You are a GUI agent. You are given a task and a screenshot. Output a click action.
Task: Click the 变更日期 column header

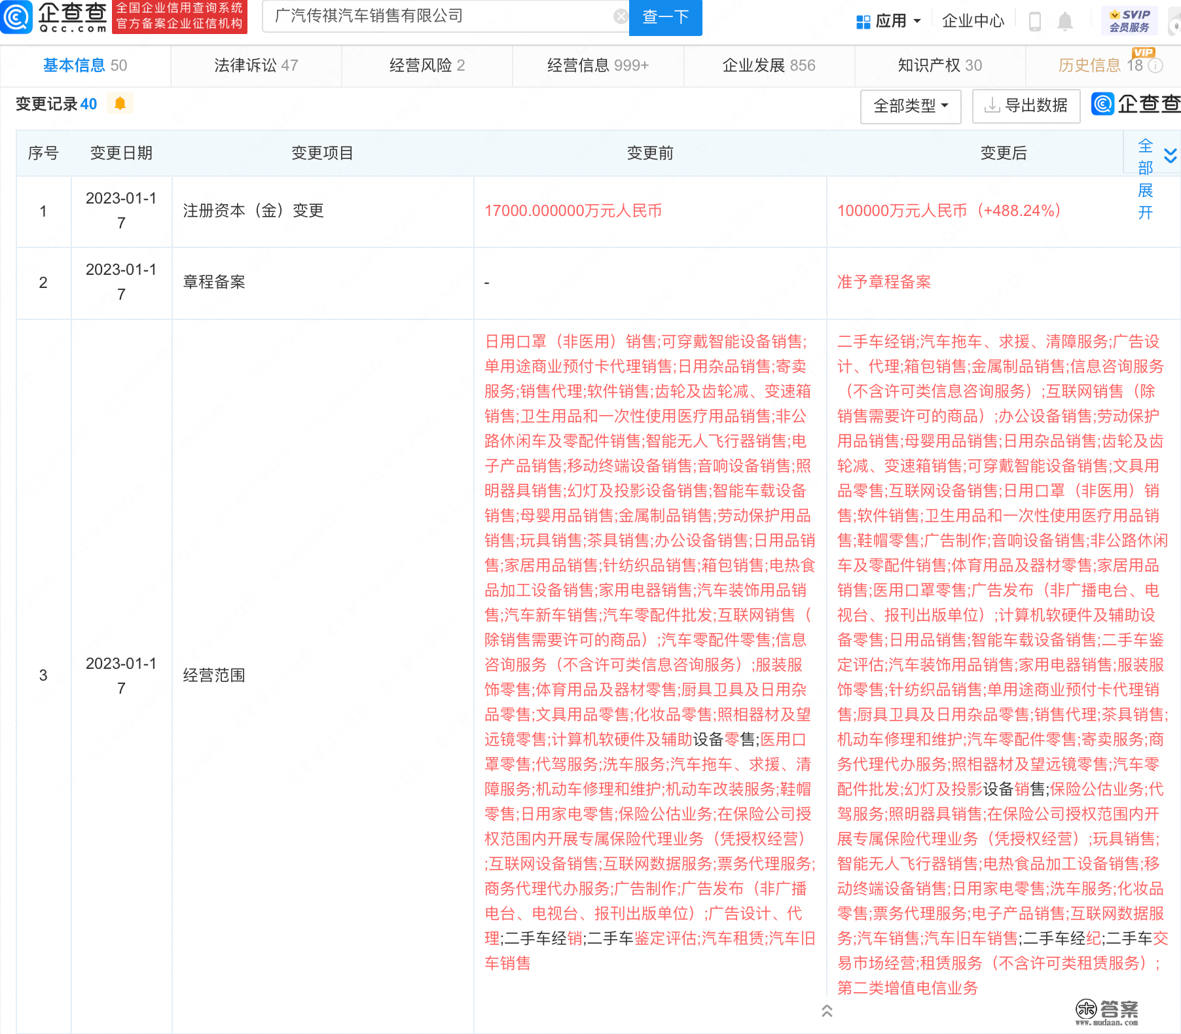[121, 153]
